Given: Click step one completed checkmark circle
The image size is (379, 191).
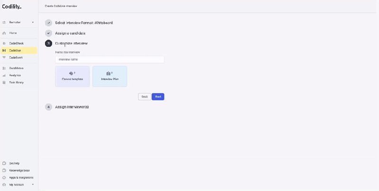Looking at the screenshot, I should pos(49,23).
